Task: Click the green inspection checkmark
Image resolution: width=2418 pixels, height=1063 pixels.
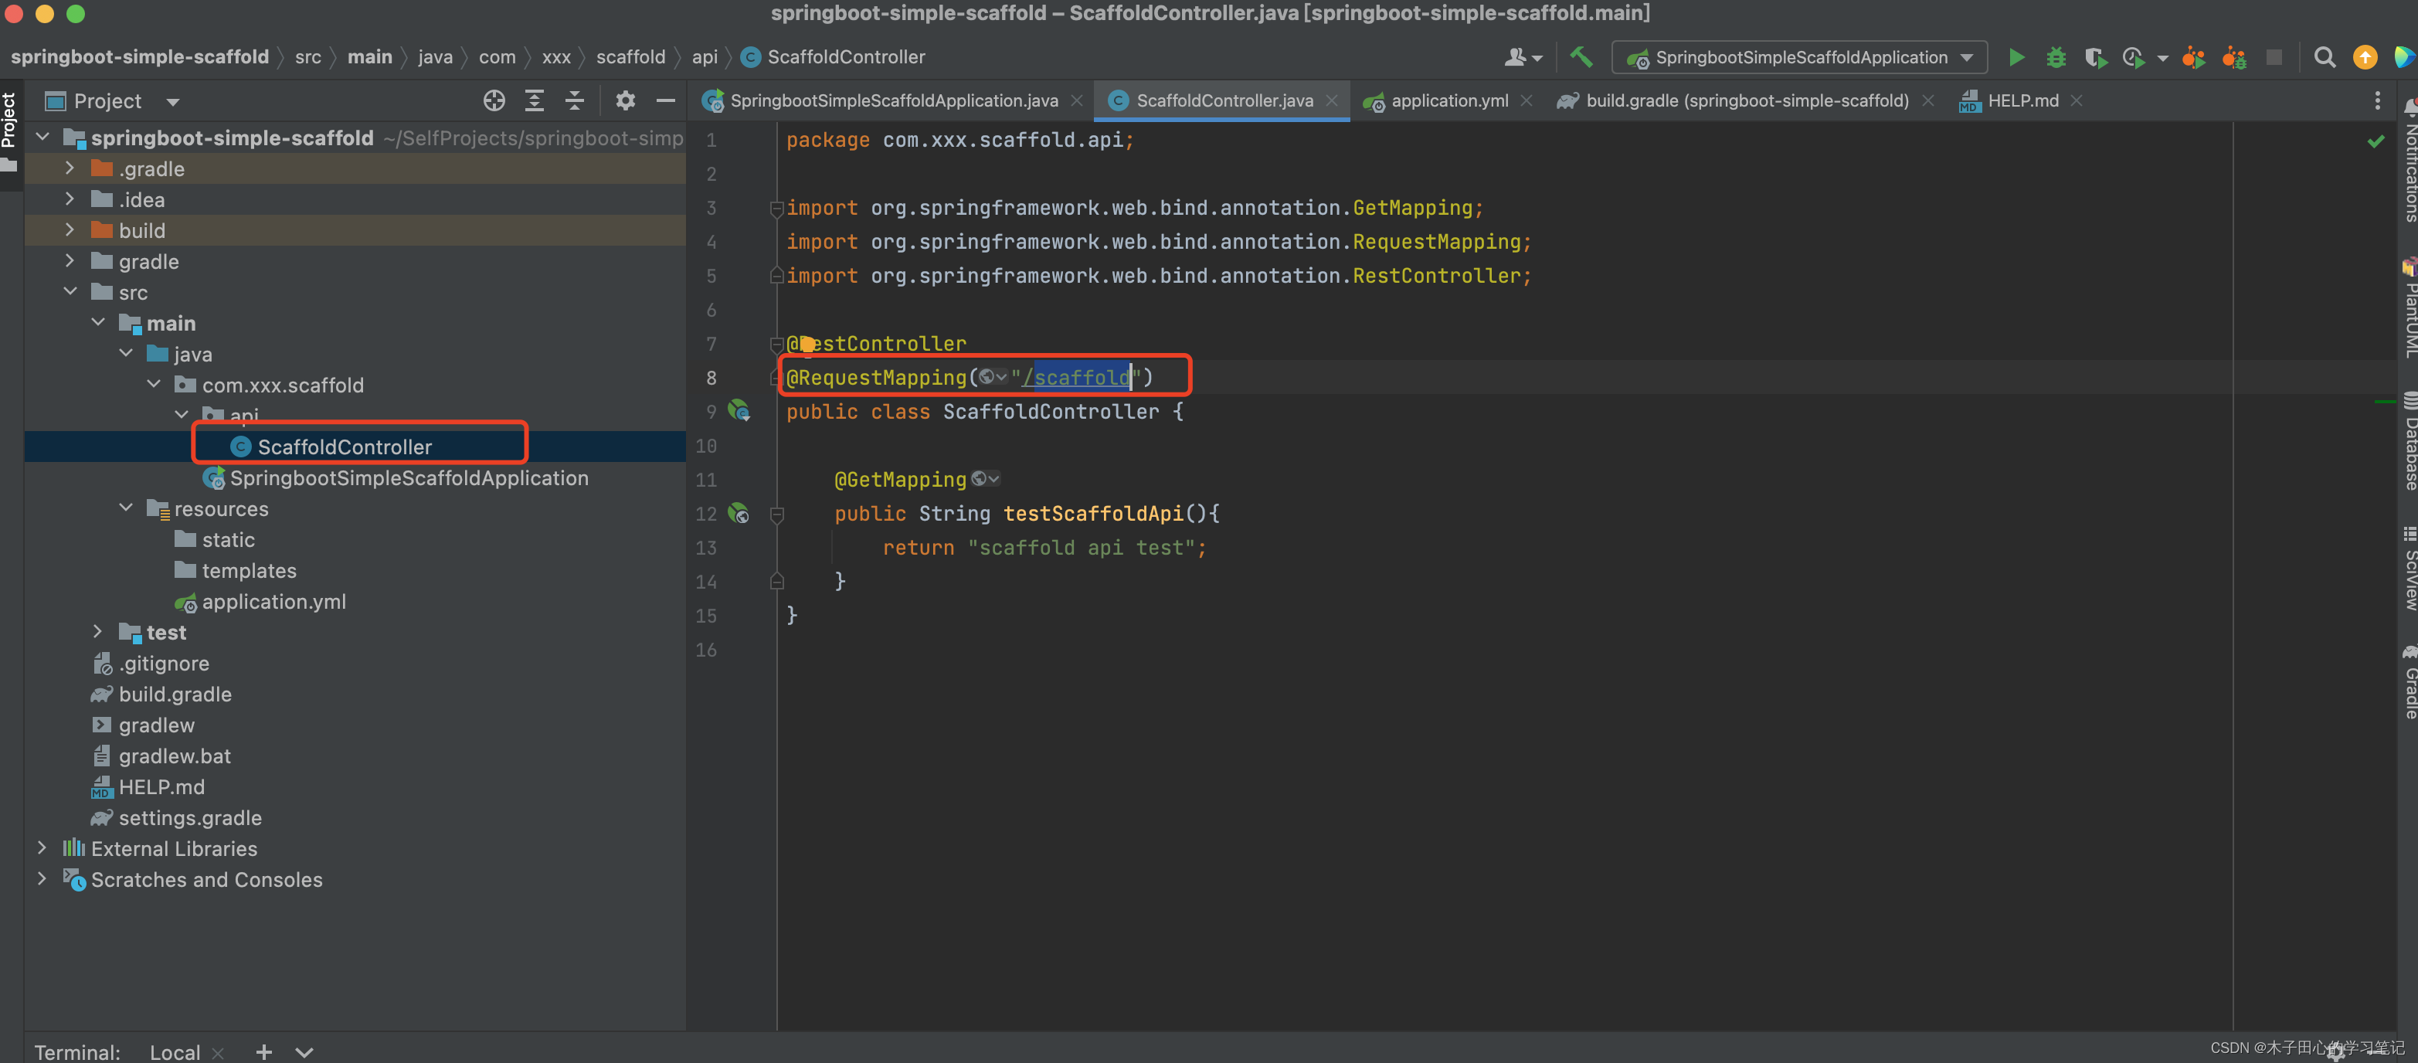Action: [2375, 141]
